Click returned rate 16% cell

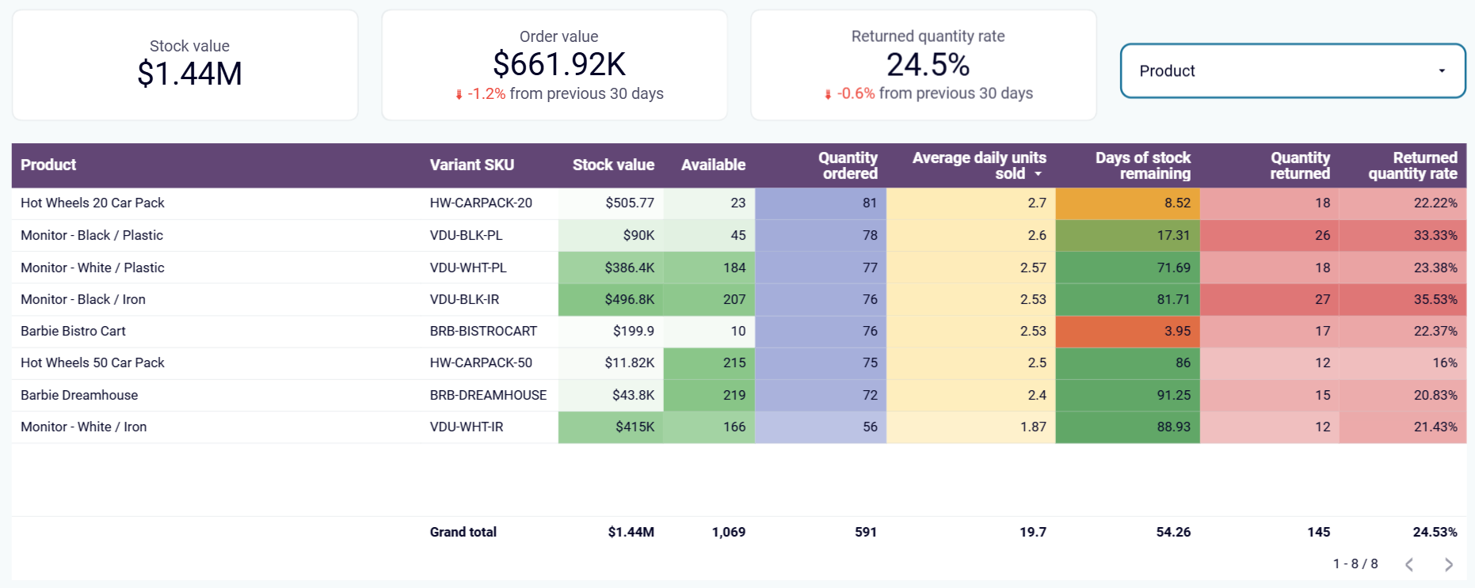[x=1403, y=362]
